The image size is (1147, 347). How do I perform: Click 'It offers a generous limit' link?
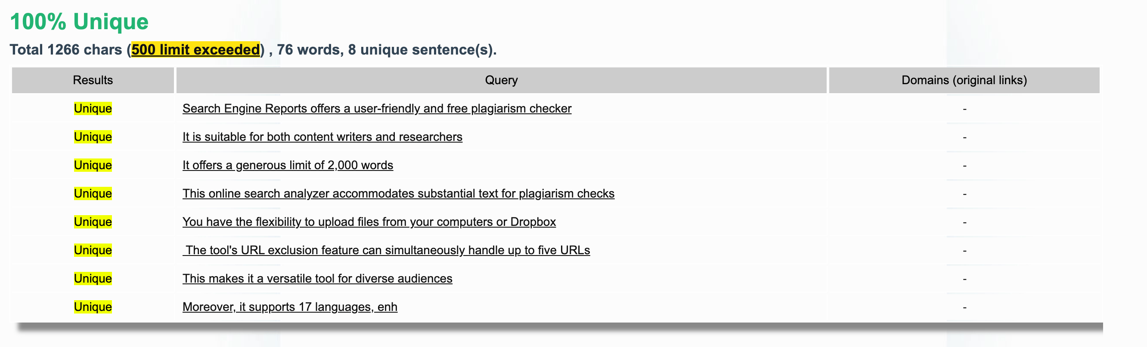pyautogui.click(x=288, y=165)
